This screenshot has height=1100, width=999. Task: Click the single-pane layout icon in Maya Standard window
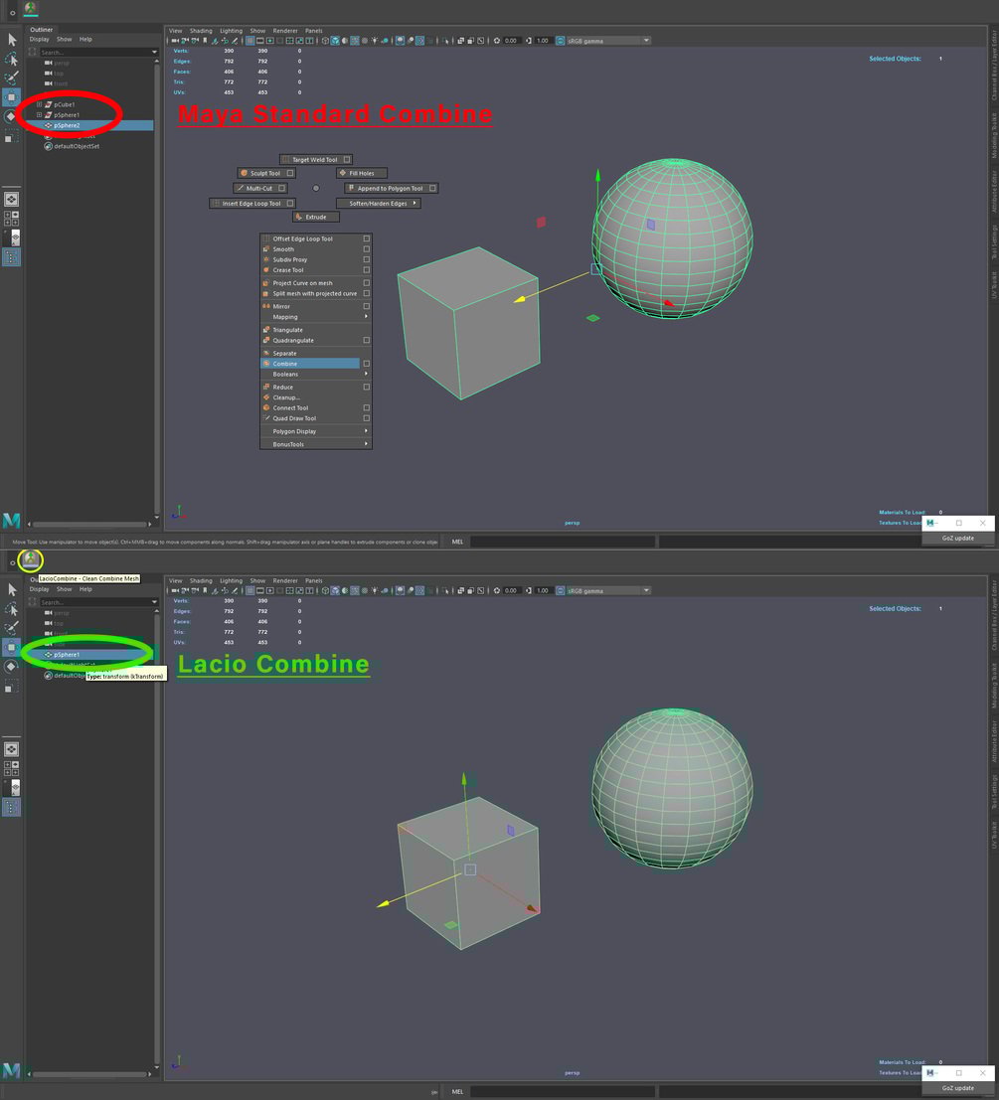[x=11, y=200]
